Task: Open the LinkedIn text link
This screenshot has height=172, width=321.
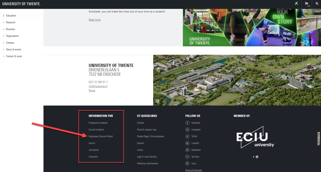Action: coord(195,143)
